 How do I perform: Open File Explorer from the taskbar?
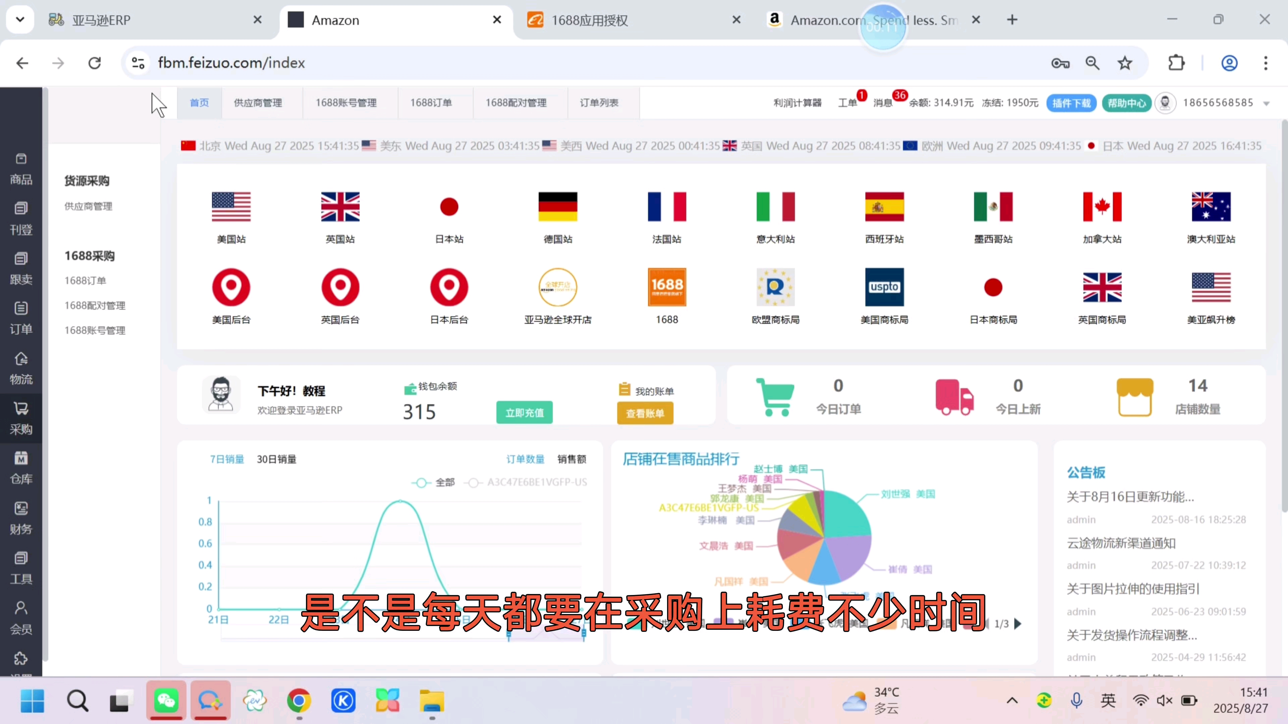[x=432, y=701]
